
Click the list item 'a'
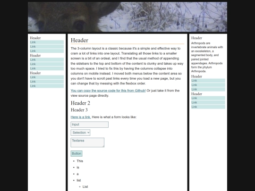pos(77,174)
